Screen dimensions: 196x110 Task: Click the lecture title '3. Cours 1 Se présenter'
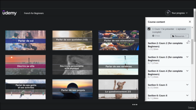point(169,31)
